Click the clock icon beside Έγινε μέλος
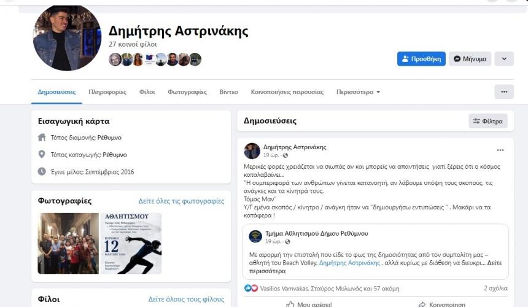Viewport: 528px width, 307px height. coord(42,172)
